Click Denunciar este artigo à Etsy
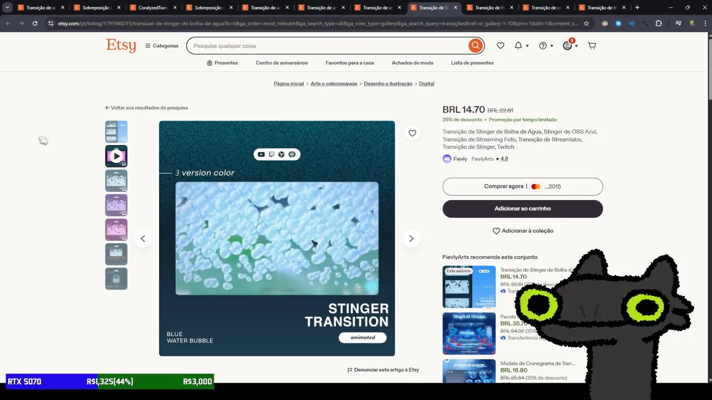 tap(383, 369)
